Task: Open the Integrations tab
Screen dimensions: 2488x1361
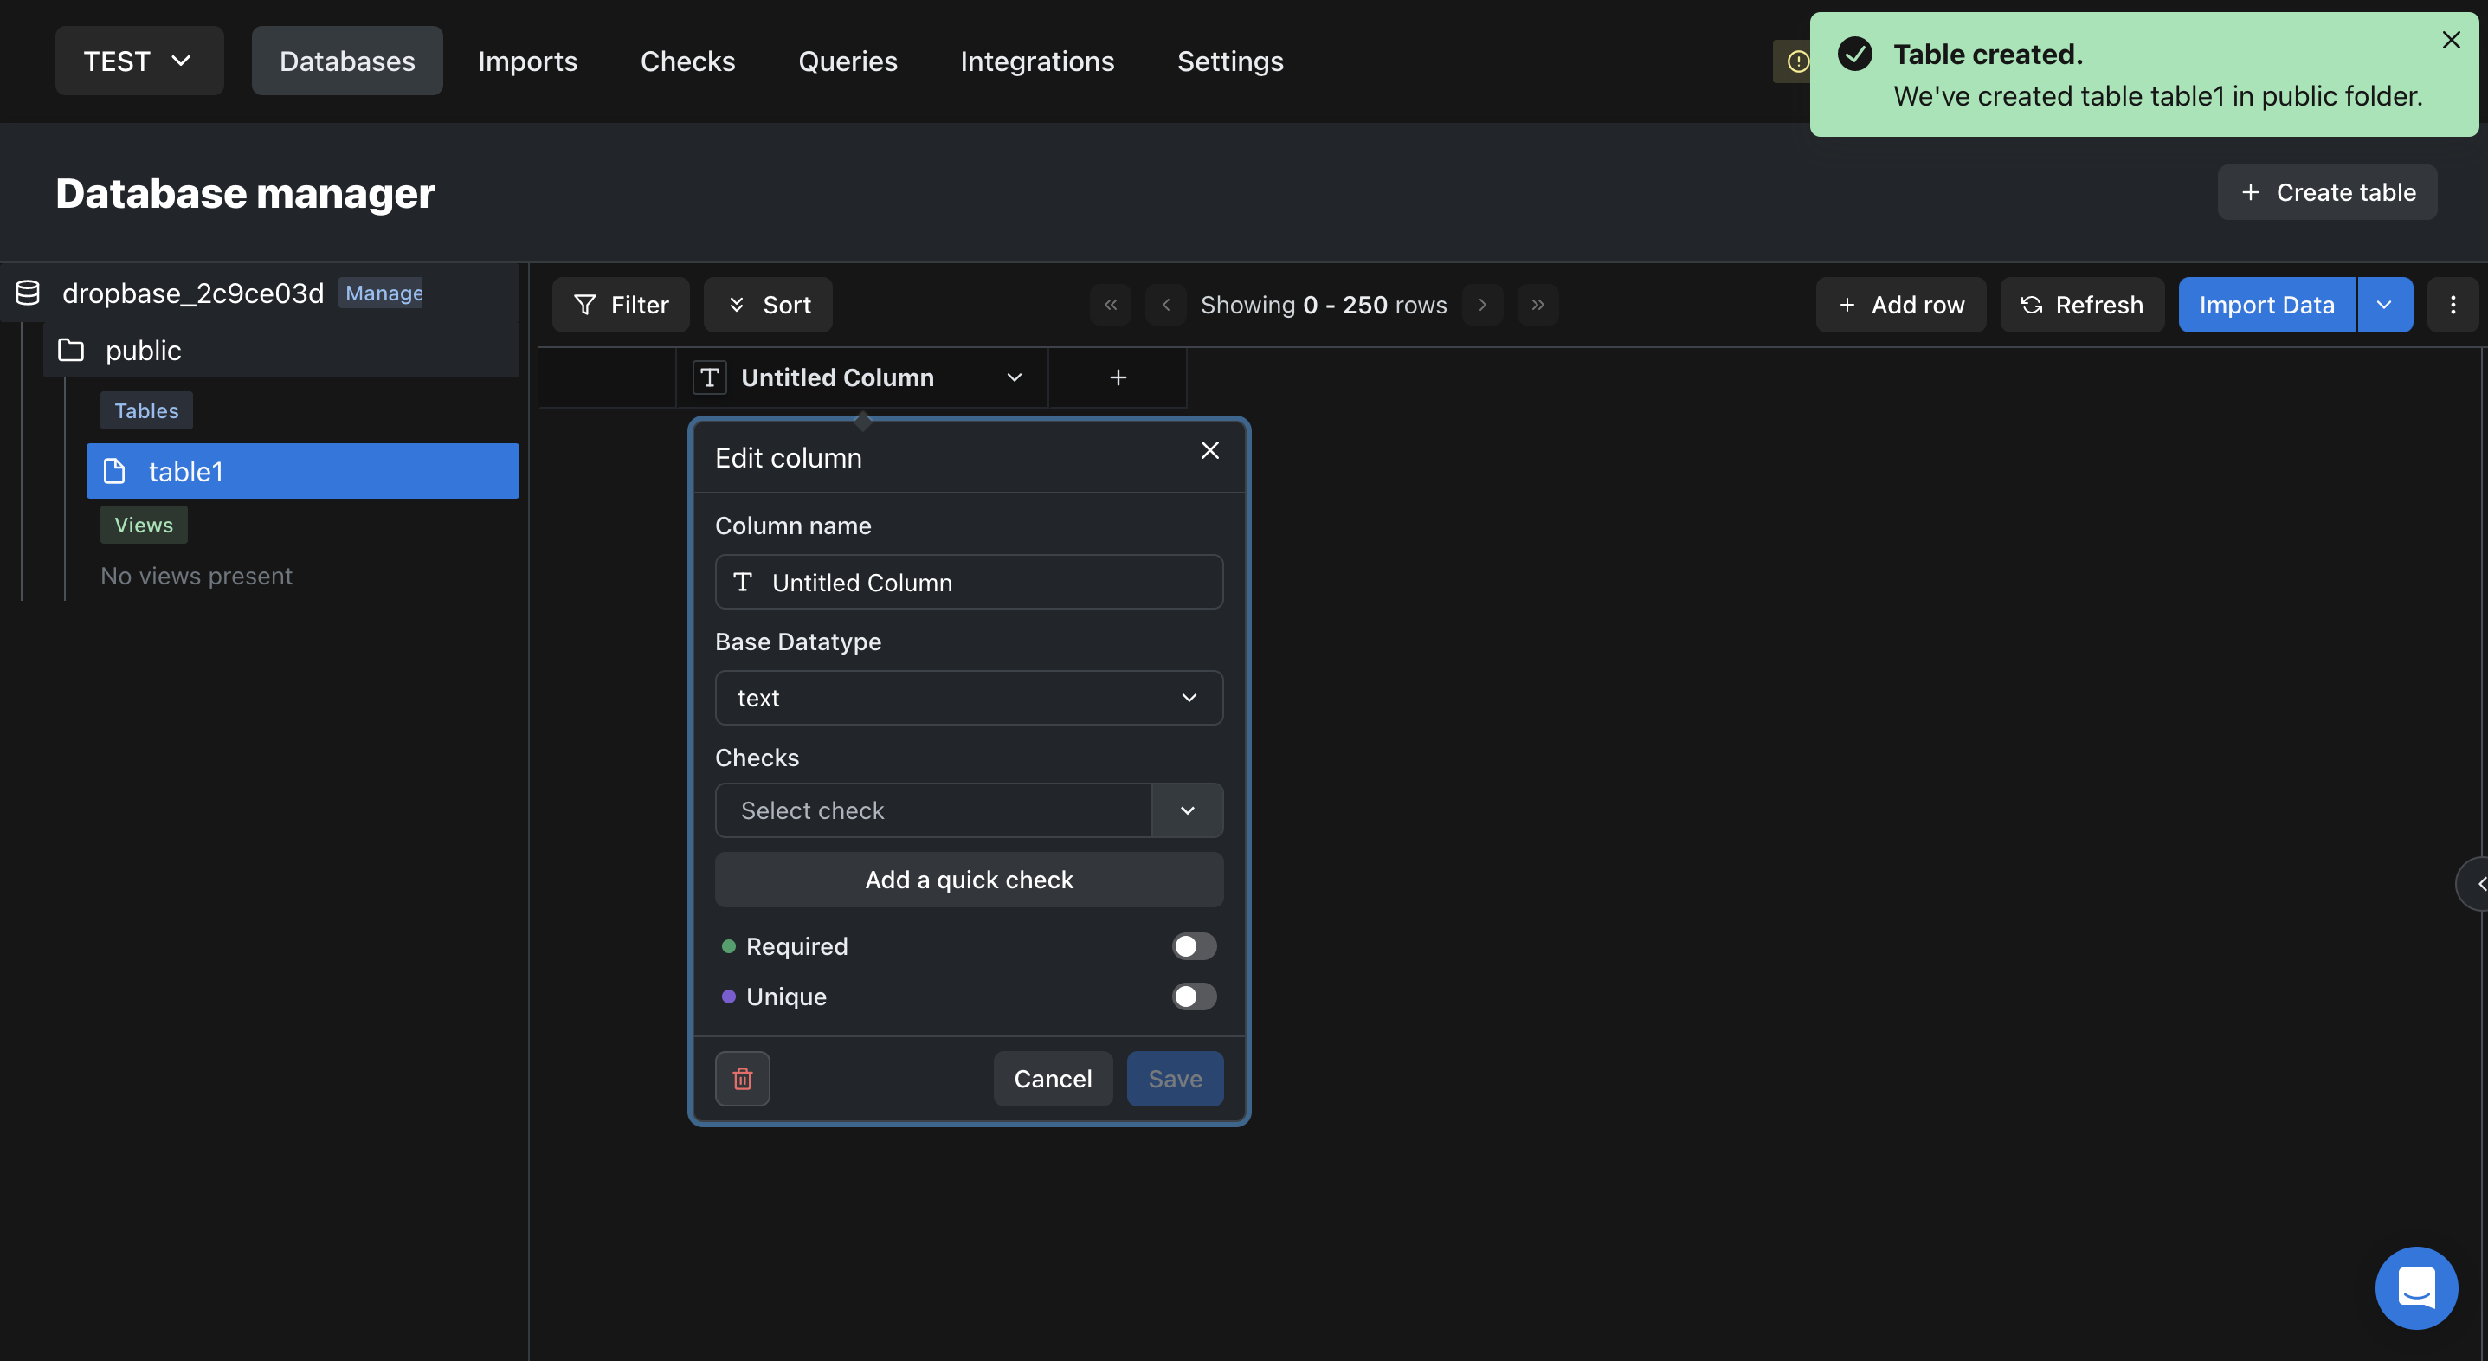Action: click(1036, 61)
